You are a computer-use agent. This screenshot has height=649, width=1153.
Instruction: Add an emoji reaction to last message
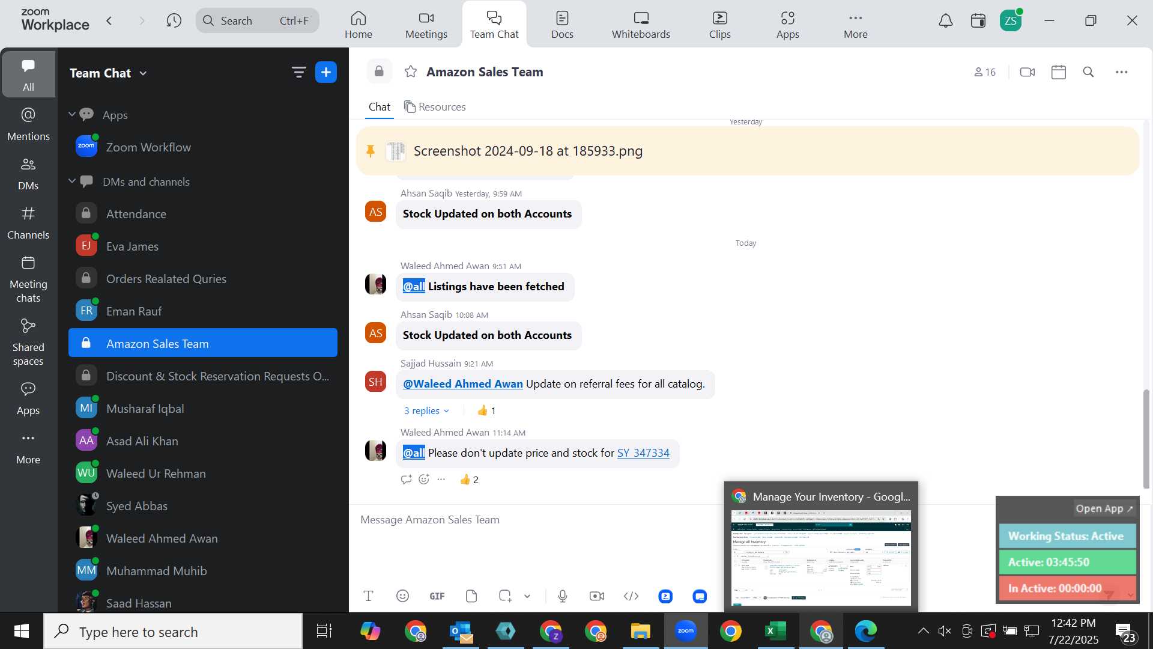[424, 480]
